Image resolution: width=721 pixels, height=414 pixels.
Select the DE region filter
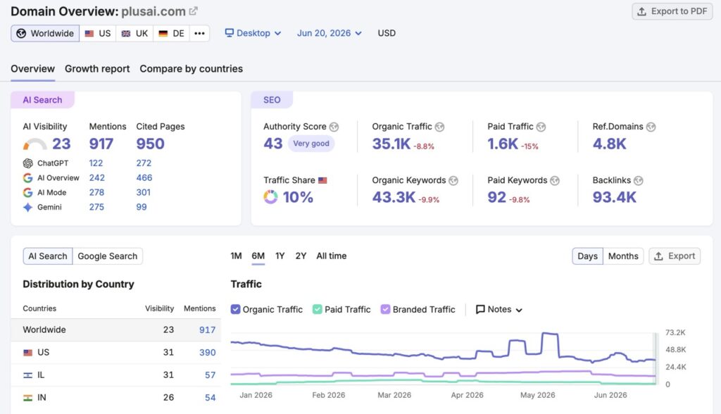(171, 33)
